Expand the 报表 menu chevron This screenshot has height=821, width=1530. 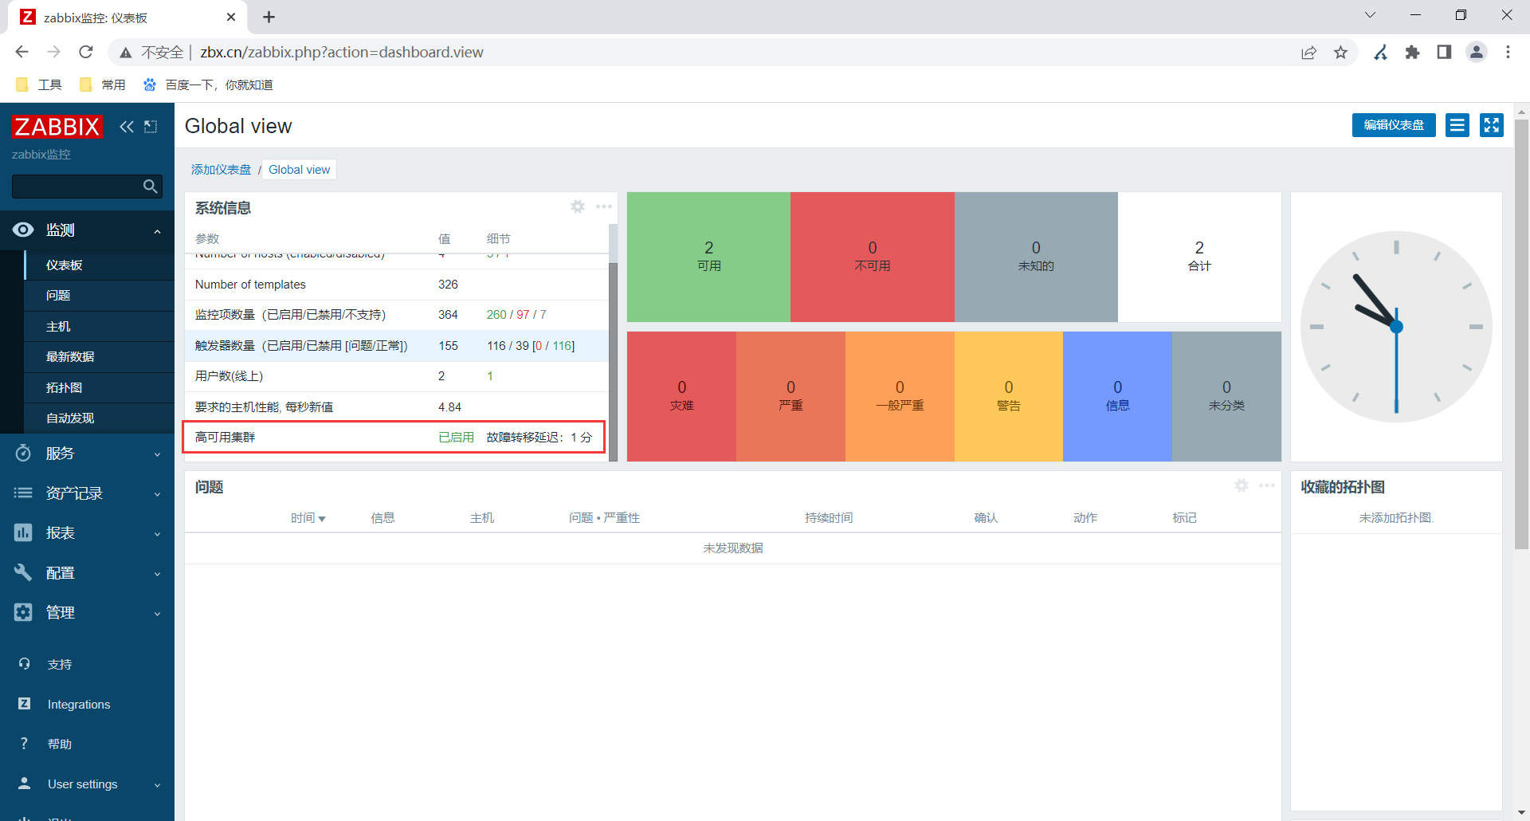click(x=157, y=534)
